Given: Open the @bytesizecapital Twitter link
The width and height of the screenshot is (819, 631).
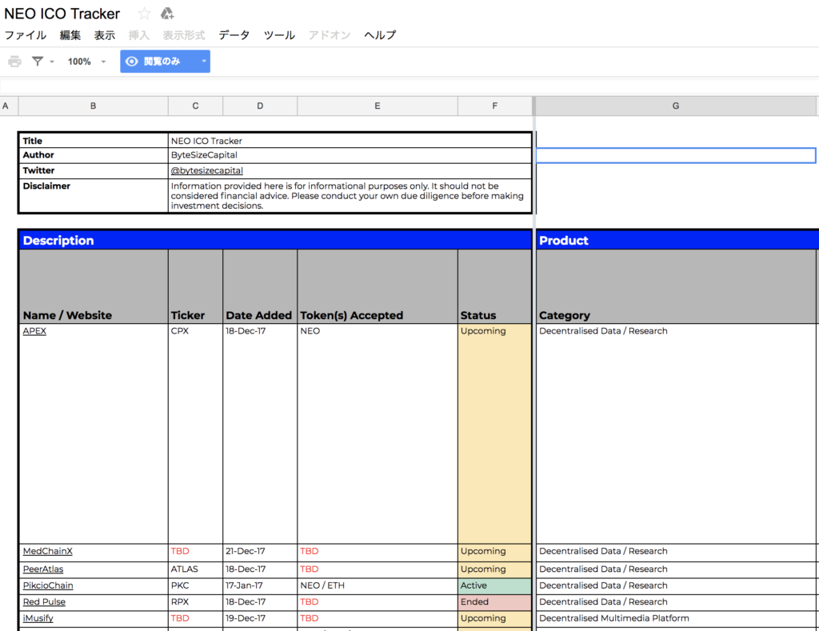Looking at the screenshot, I should [x=207, y=170].
